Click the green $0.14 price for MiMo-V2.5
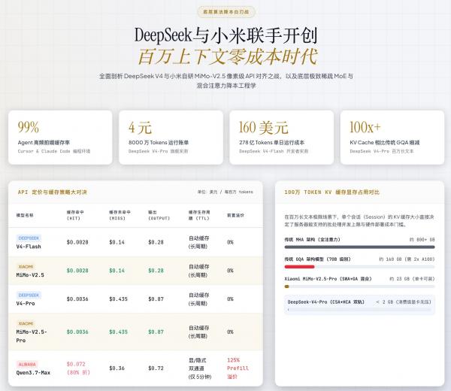Viewport: 451px width, 391px height. 117,271
